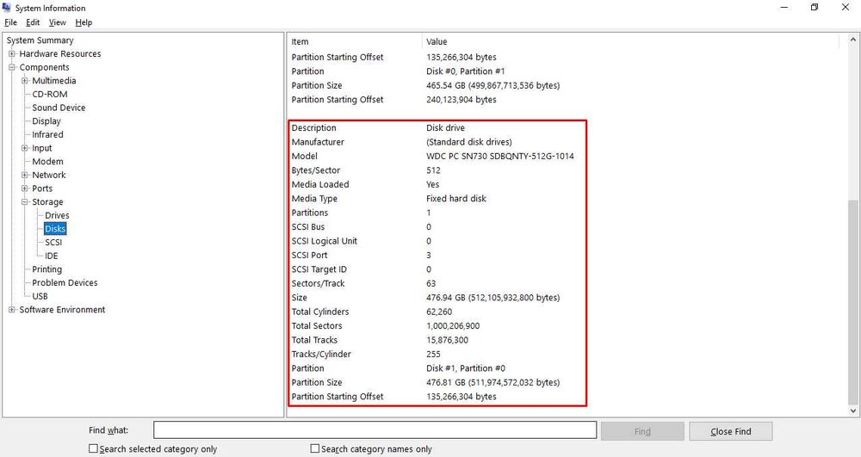
Task: Expand the Hardware Resources node
Action: [x=11, y=53]
